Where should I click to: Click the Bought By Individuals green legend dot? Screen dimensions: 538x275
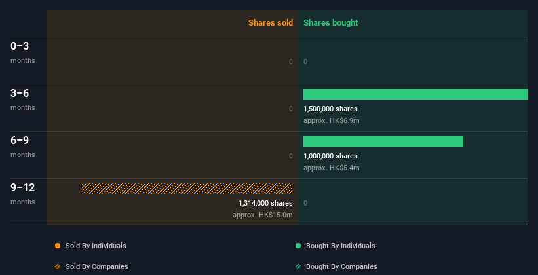tap(298, 246)
